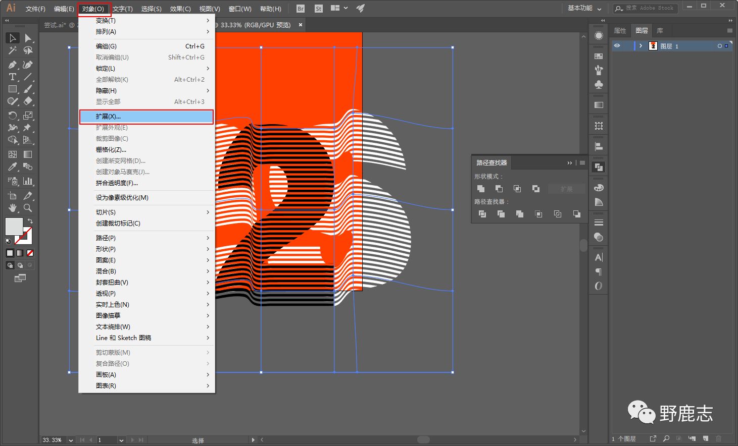The width and height of the screenshot is (738, 446).
Task: Click the Fill color swatch
Action: click(x=14, y=227)
